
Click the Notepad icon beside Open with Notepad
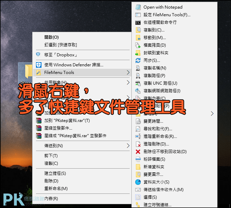(x=138, y=7)
